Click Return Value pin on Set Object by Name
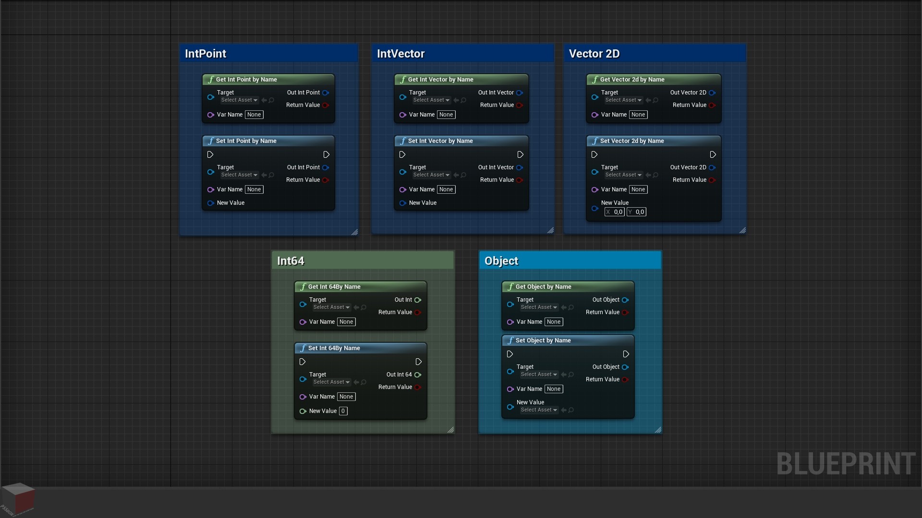The width and height of the screenshot is (922, 518). click(625, 379)
